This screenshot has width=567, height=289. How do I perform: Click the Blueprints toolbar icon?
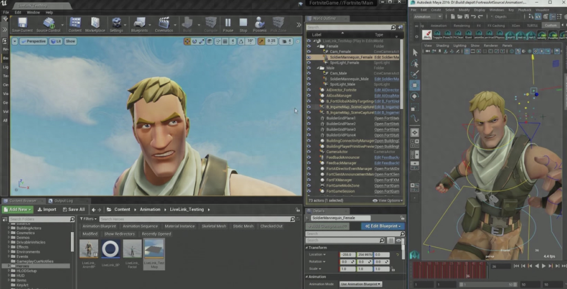coord(139,25)
